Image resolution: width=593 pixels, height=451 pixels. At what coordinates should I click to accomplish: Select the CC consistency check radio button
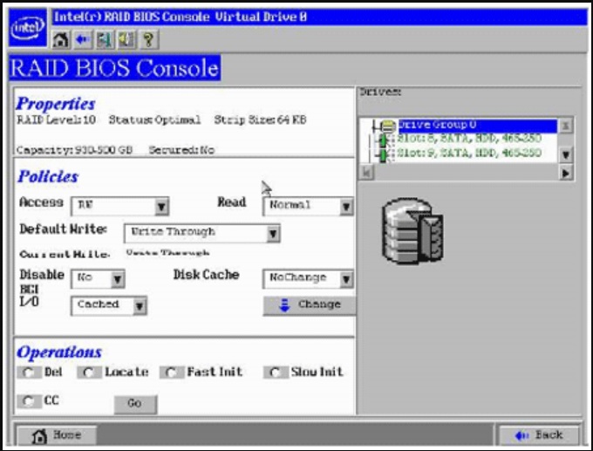(28, 400)
